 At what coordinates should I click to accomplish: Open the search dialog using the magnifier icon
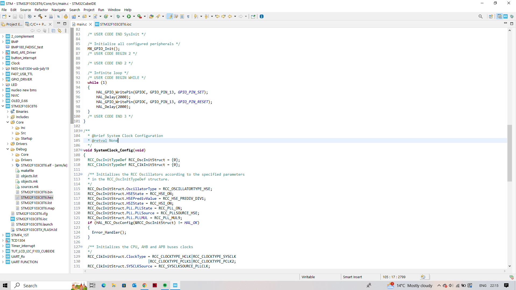tap(481, 16)
